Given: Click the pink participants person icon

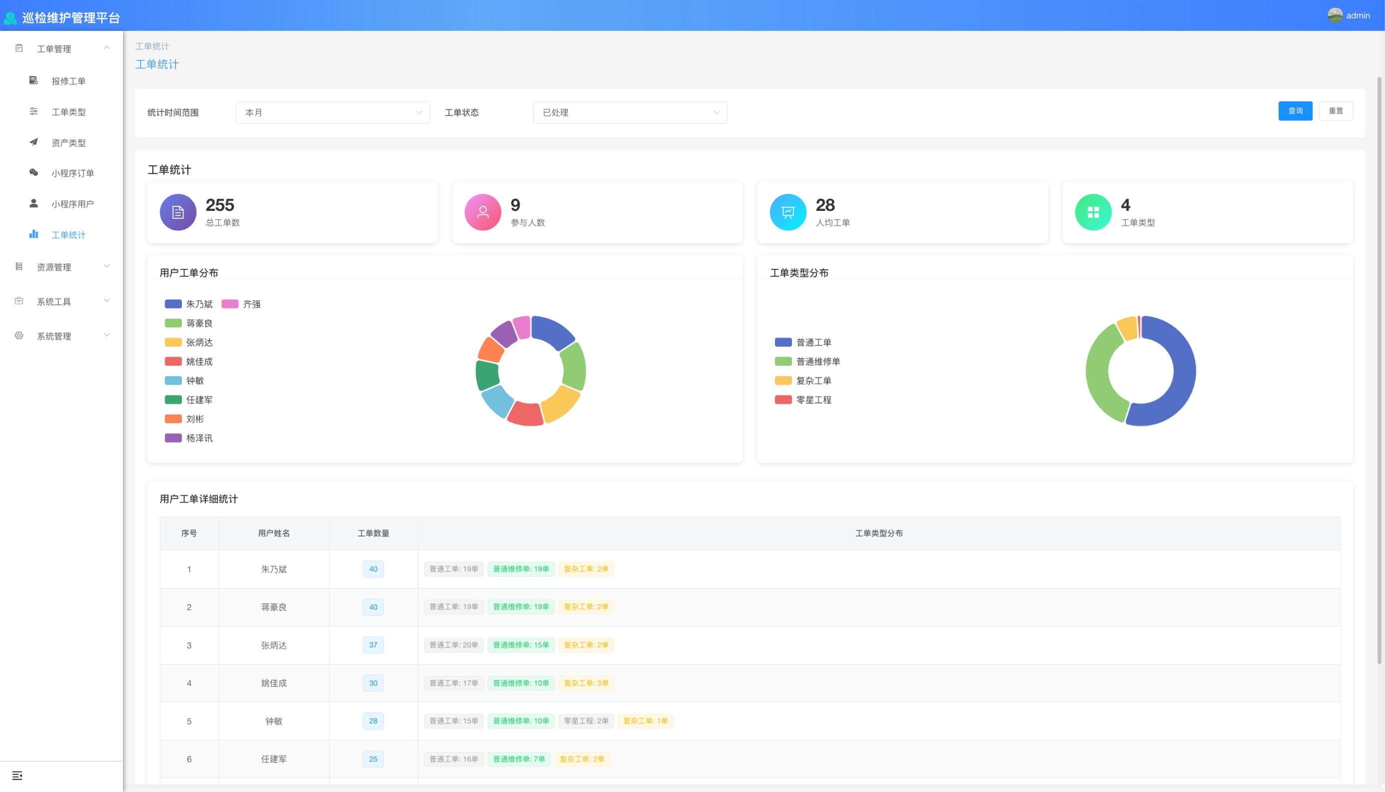Looking at the screenshot, I should 482,212.
